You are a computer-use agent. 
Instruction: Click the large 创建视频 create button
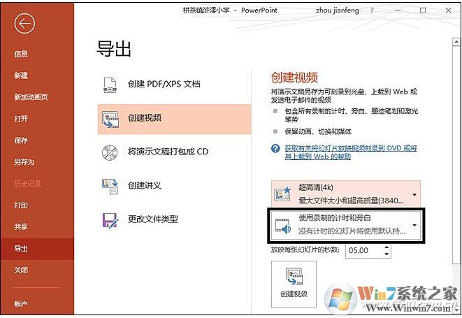tap(294, 284)
